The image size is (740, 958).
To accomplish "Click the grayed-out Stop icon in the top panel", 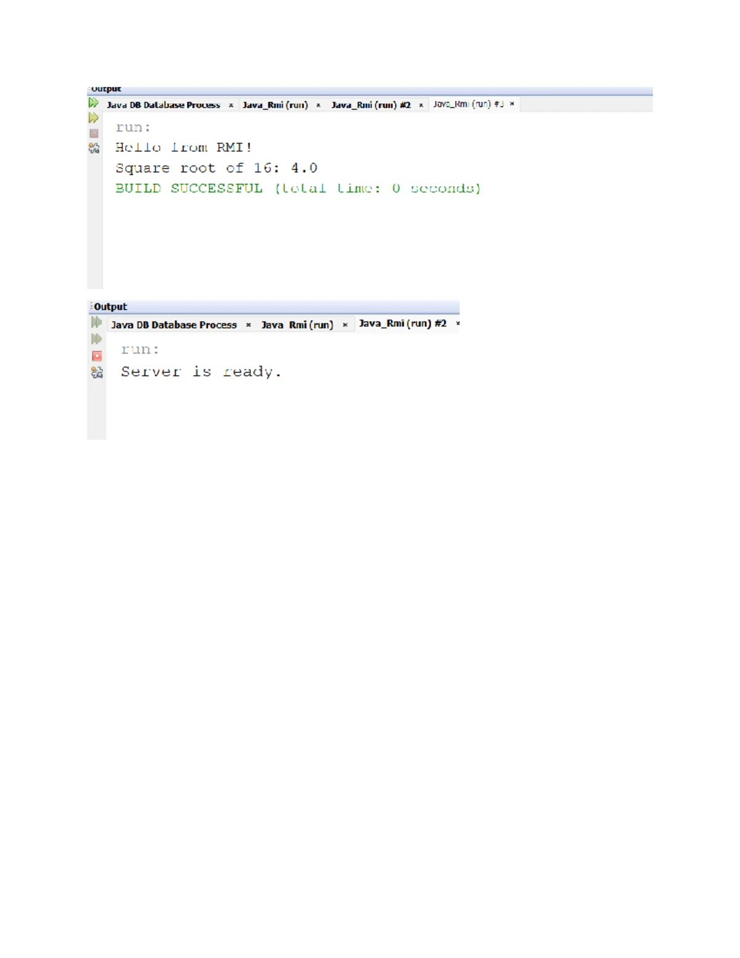I will [94, 133].
